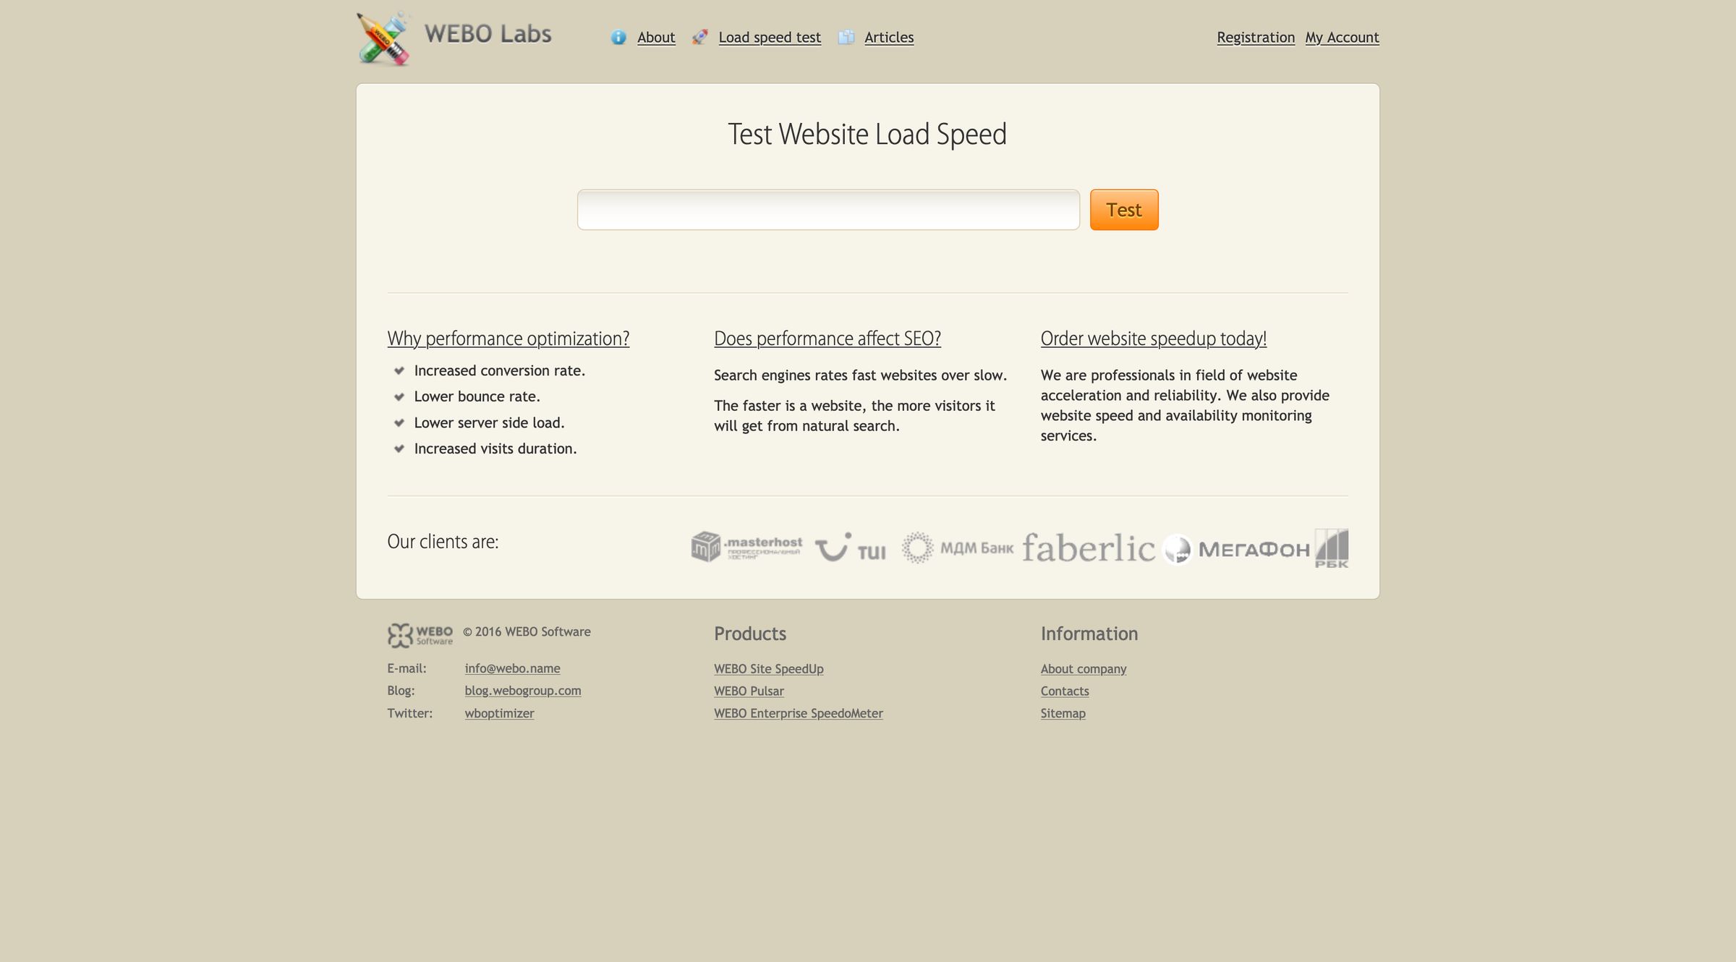Click the masterhost client logo
The height and width of the screenshot is (962, 1736).
tap(746, 547)
